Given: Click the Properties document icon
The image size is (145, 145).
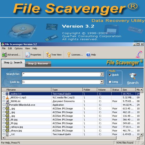Looking at the screenshot, I should click(28, 55).
